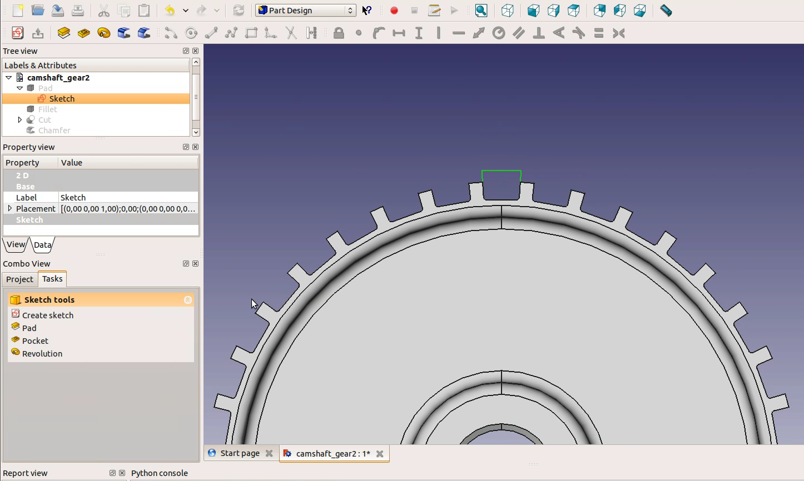Click the perpendicular constraint icon
This screenshot has width=804, height=481.
click(x=539, y=33)
